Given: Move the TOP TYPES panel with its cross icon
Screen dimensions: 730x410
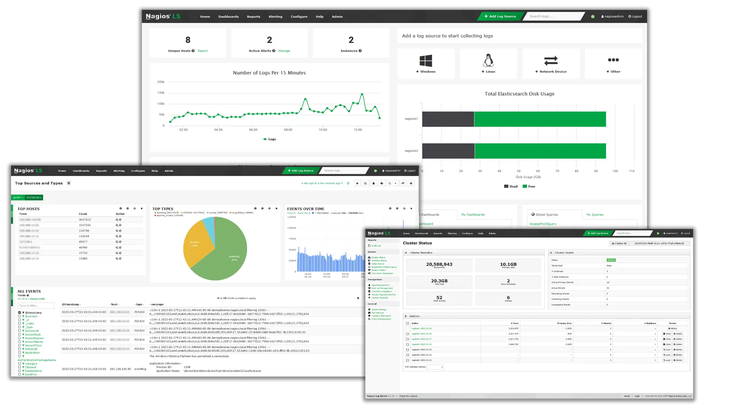Looking at the screenshot, I should pos(270,208).
